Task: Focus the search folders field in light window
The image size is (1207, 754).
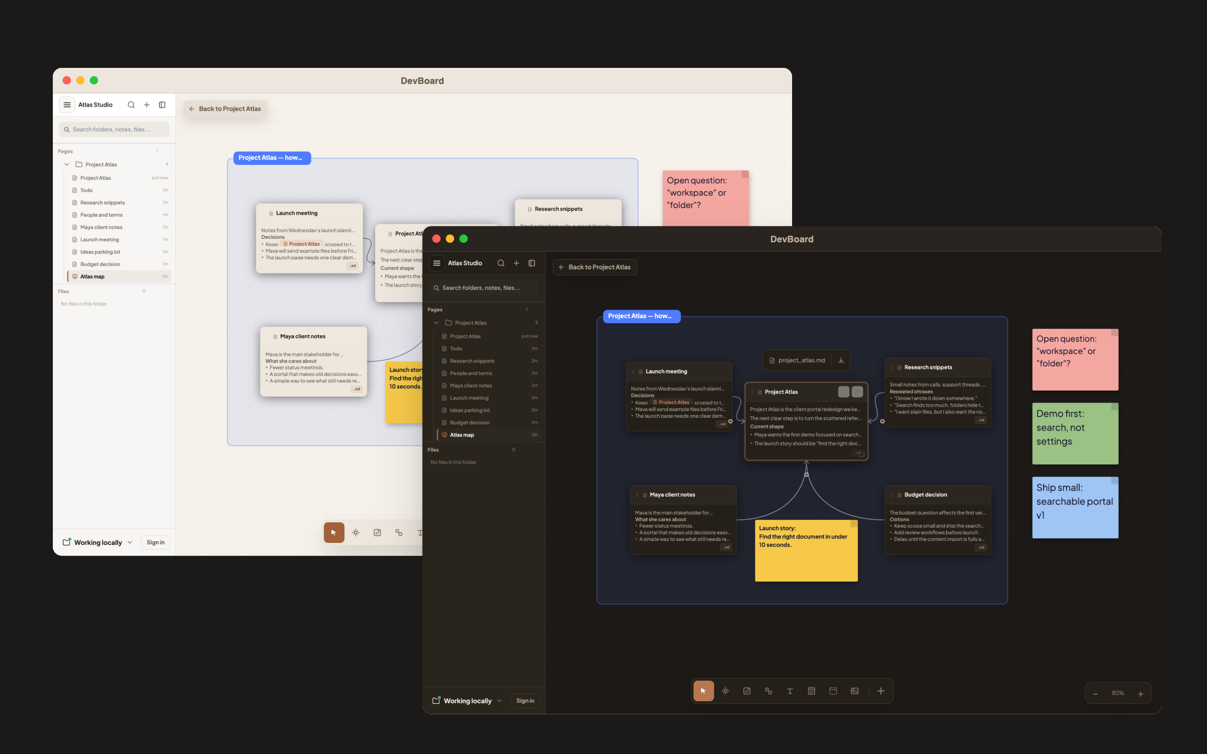Action: pos(114,130)
